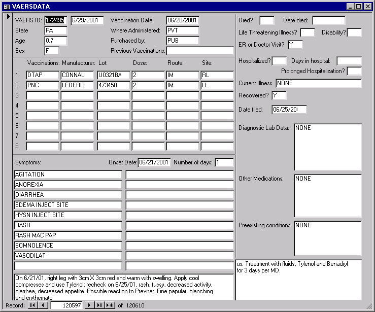Jump to last record button
The image size is (375, 312).
pyautogui.click(x=99, y=305)
